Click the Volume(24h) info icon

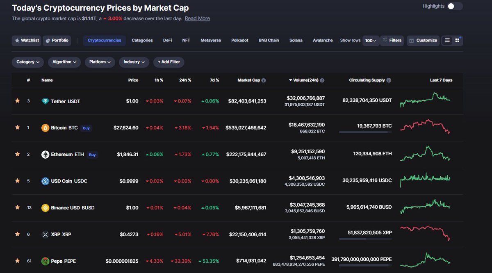[x=322, y=80]
